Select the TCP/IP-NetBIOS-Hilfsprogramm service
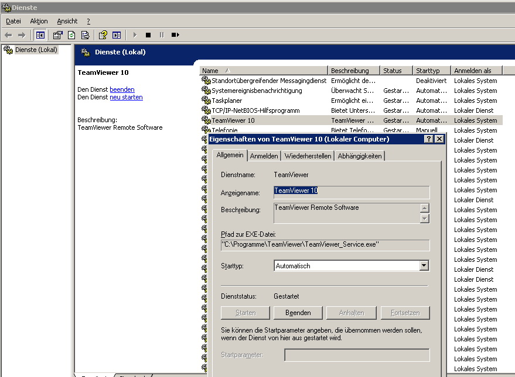The image size is (515, 377). 351,110
